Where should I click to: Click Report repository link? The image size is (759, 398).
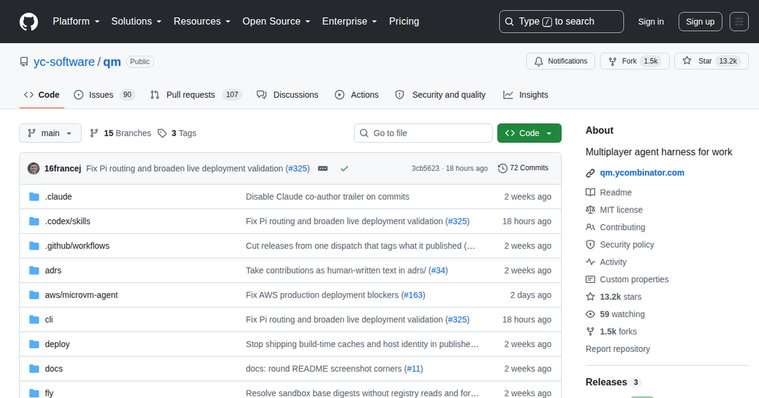click(618, 349)
